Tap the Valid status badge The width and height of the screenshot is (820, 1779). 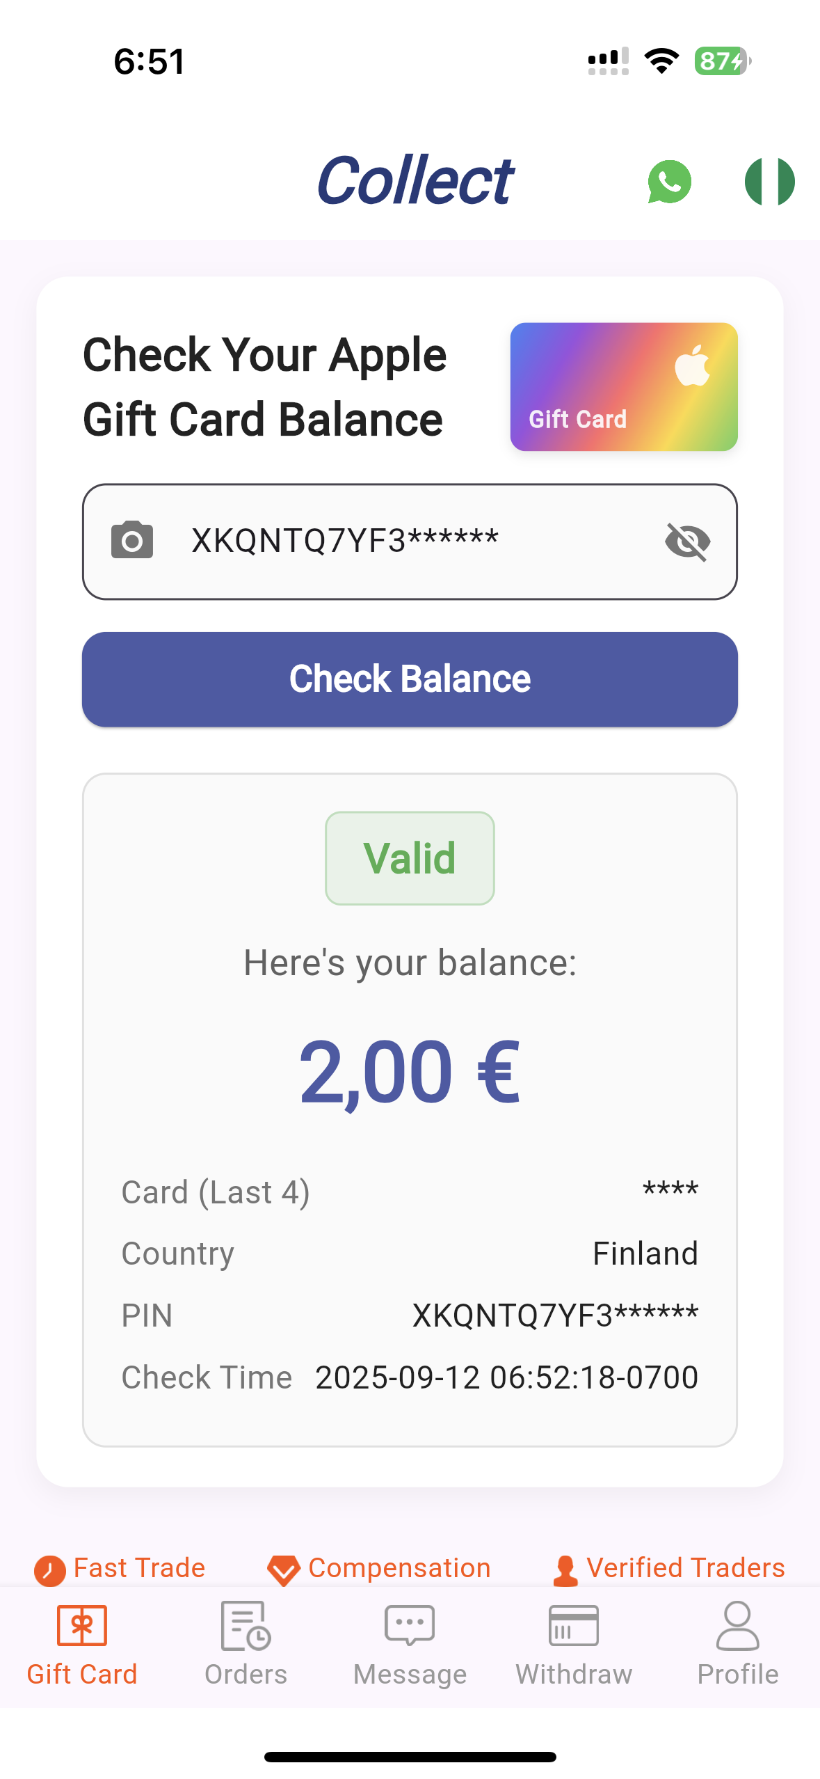410,857
